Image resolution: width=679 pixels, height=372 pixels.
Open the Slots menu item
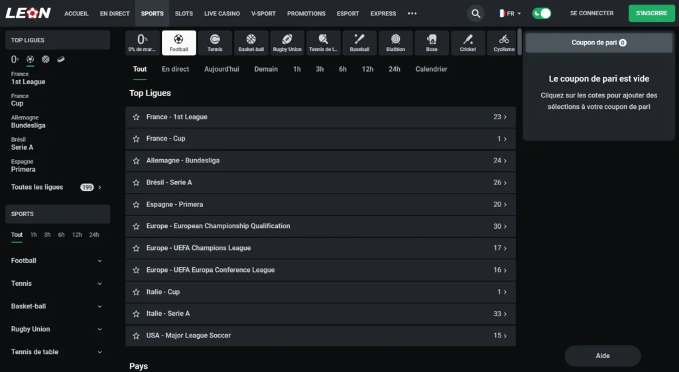[x=184, y=13]
